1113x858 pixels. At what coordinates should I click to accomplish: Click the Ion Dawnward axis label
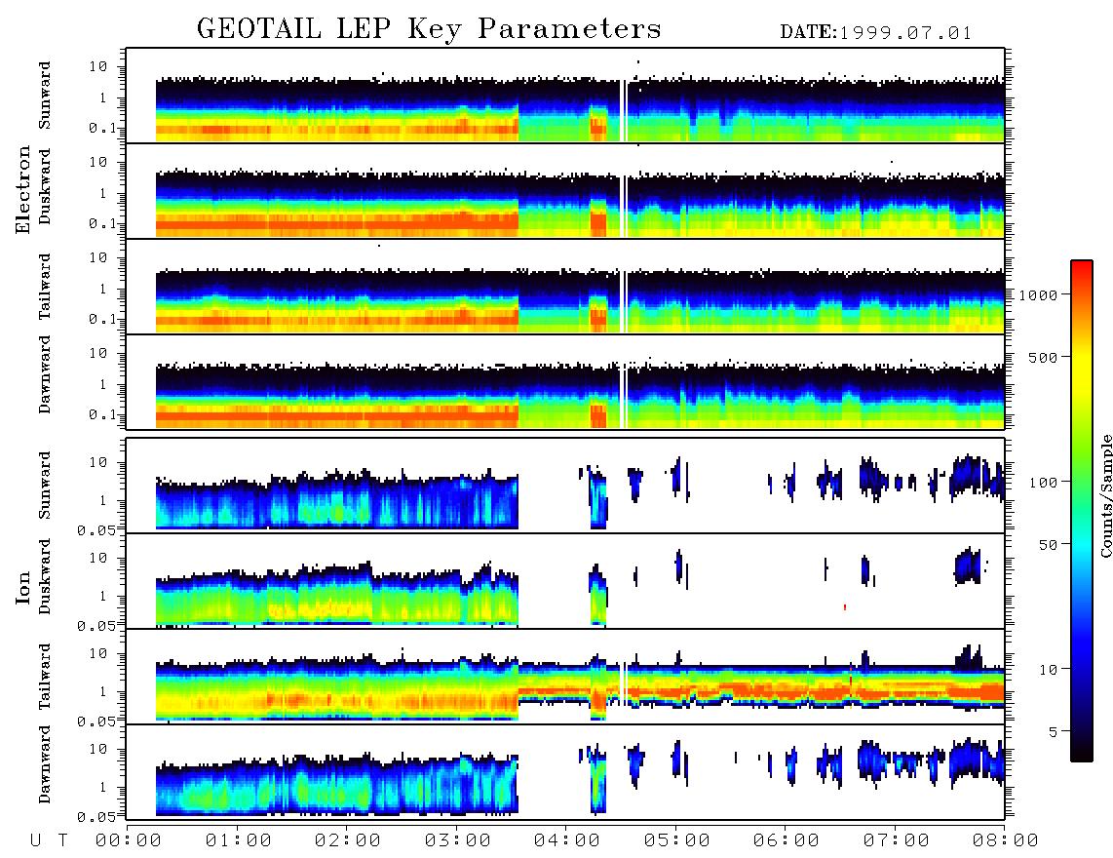coord(45,764)
